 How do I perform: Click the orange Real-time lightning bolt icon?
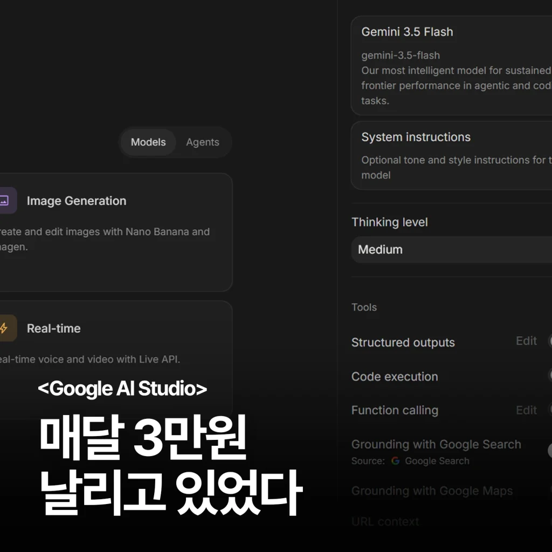click(5, 328)
